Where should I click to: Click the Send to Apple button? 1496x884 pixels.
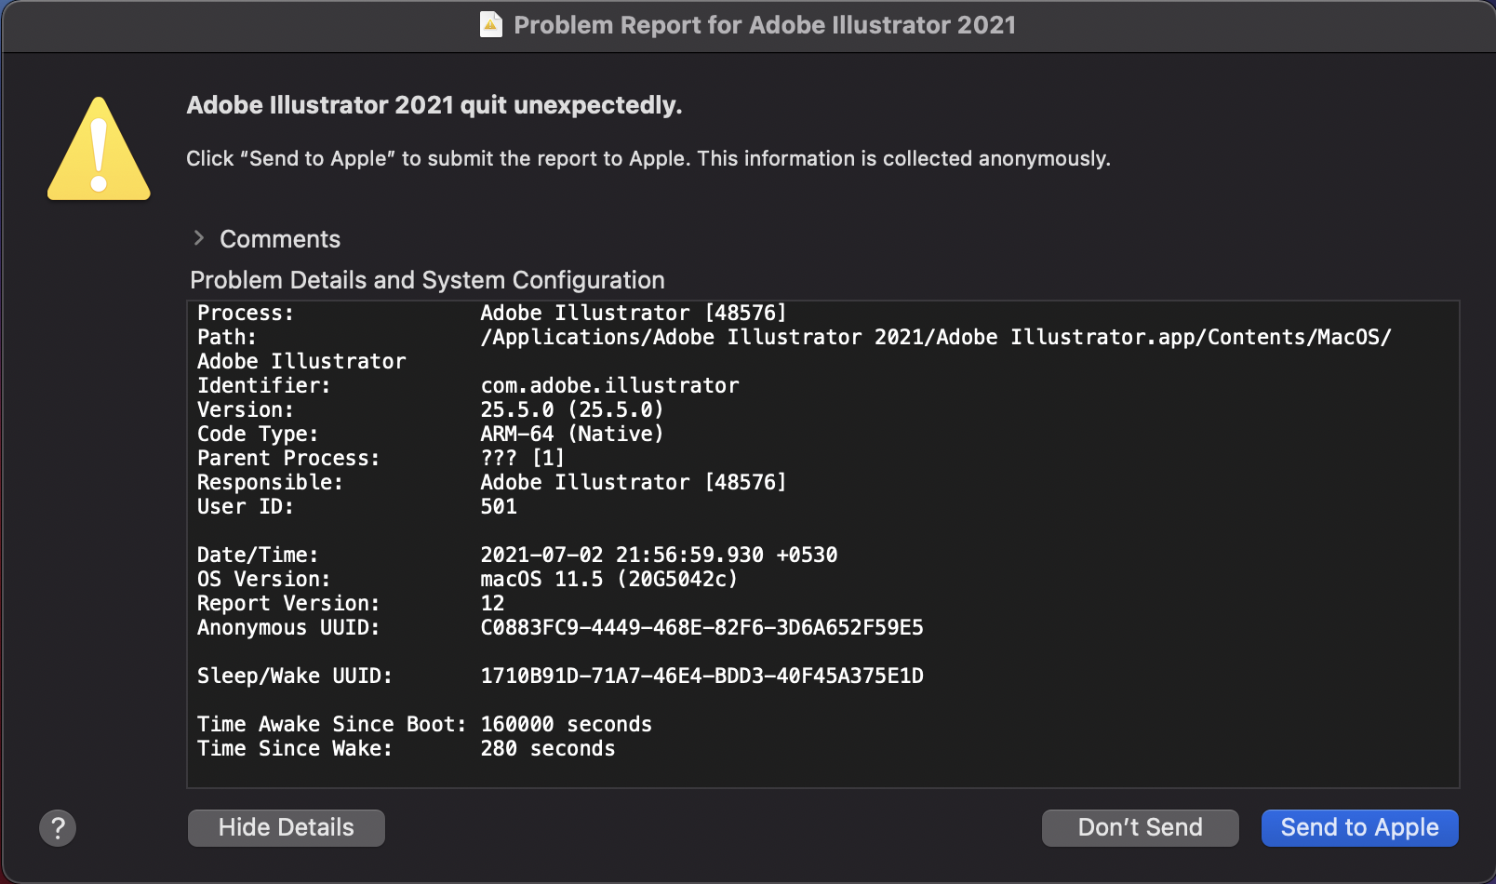[x=1358, y=827]
